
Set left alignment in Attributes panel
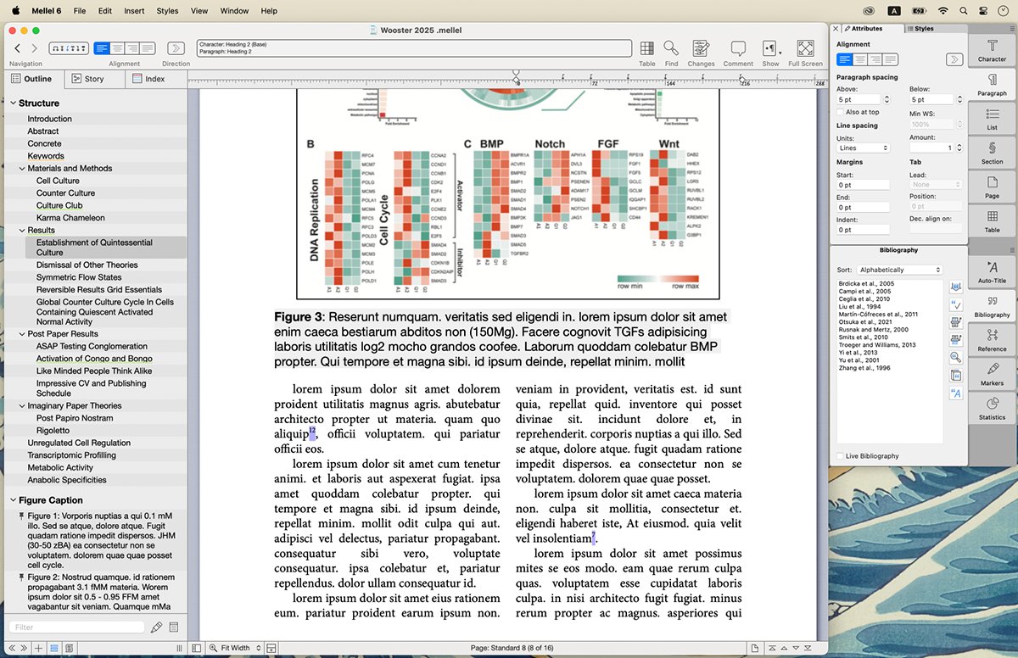tap(844, 59)
